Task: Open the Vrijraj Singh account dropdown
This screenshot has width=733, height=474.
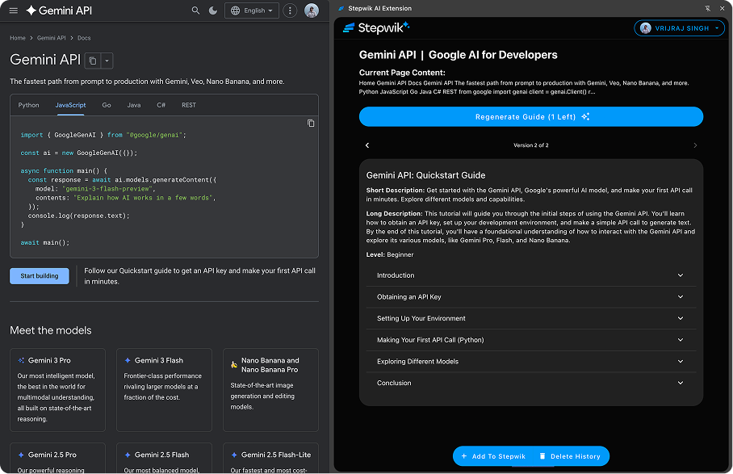Action: [679, 28]
